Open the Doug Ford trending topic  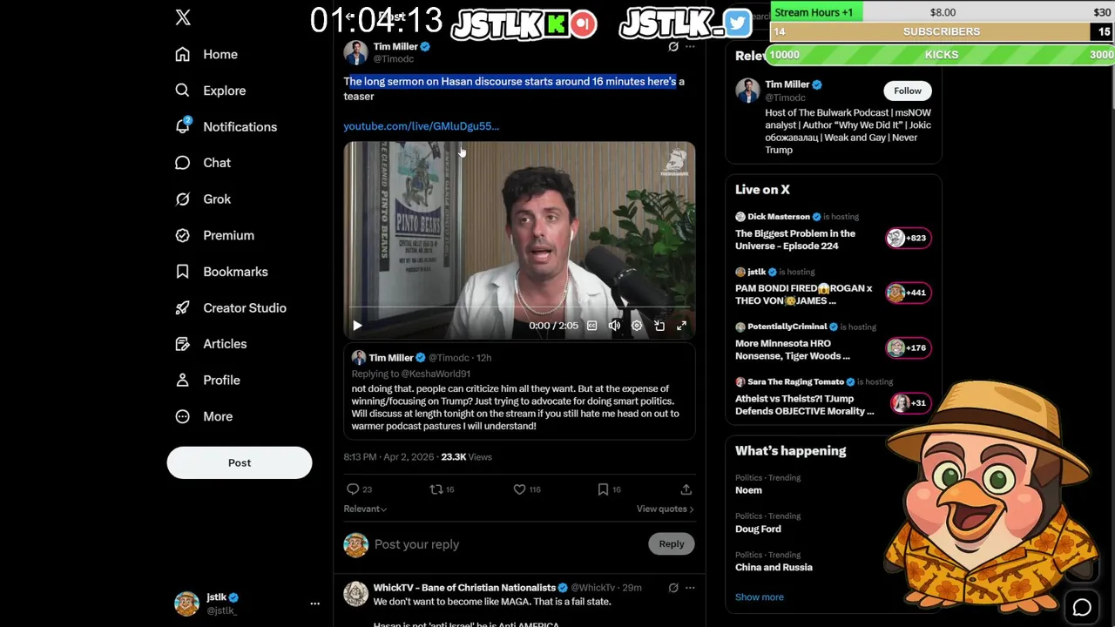coord(758,529)
